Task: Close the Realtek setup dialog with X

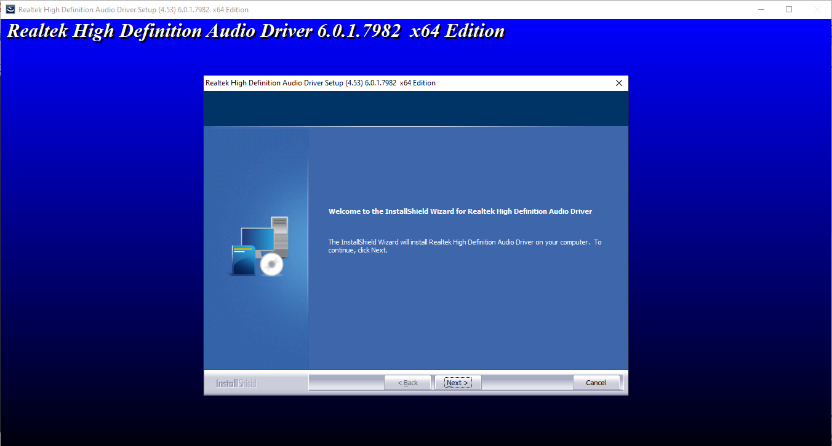Action: pos(618,83)
